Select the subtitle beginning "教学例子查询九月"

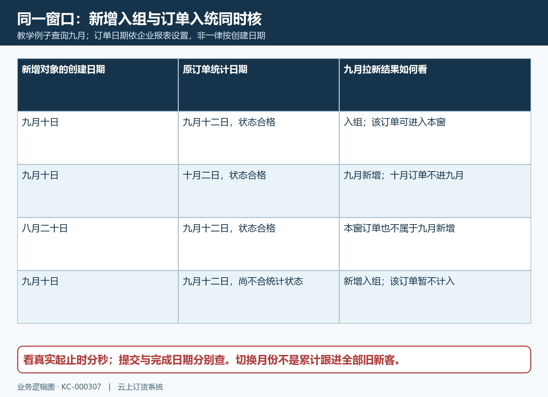pyautogui.click(x=141, y=36)
